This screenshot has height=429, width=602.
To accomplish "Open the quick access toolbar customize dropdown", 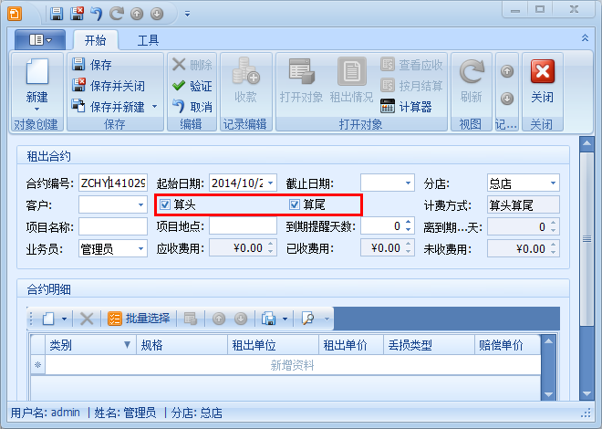I will [x=187, y=14].
